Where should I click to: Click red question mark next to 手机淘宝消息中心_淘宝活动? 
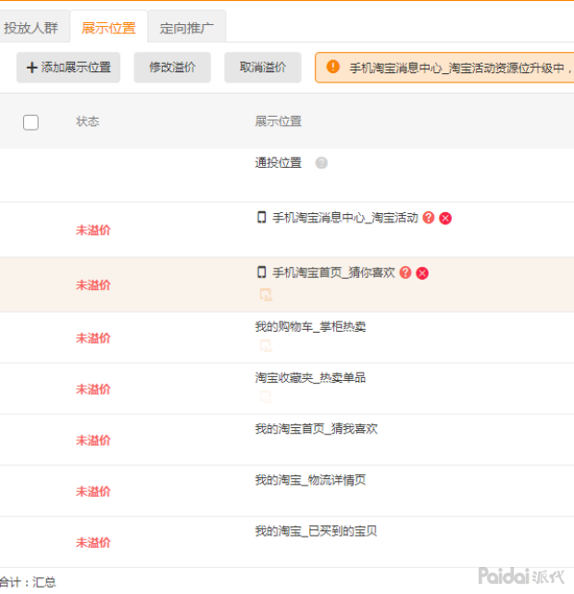[x=429, y=218]
